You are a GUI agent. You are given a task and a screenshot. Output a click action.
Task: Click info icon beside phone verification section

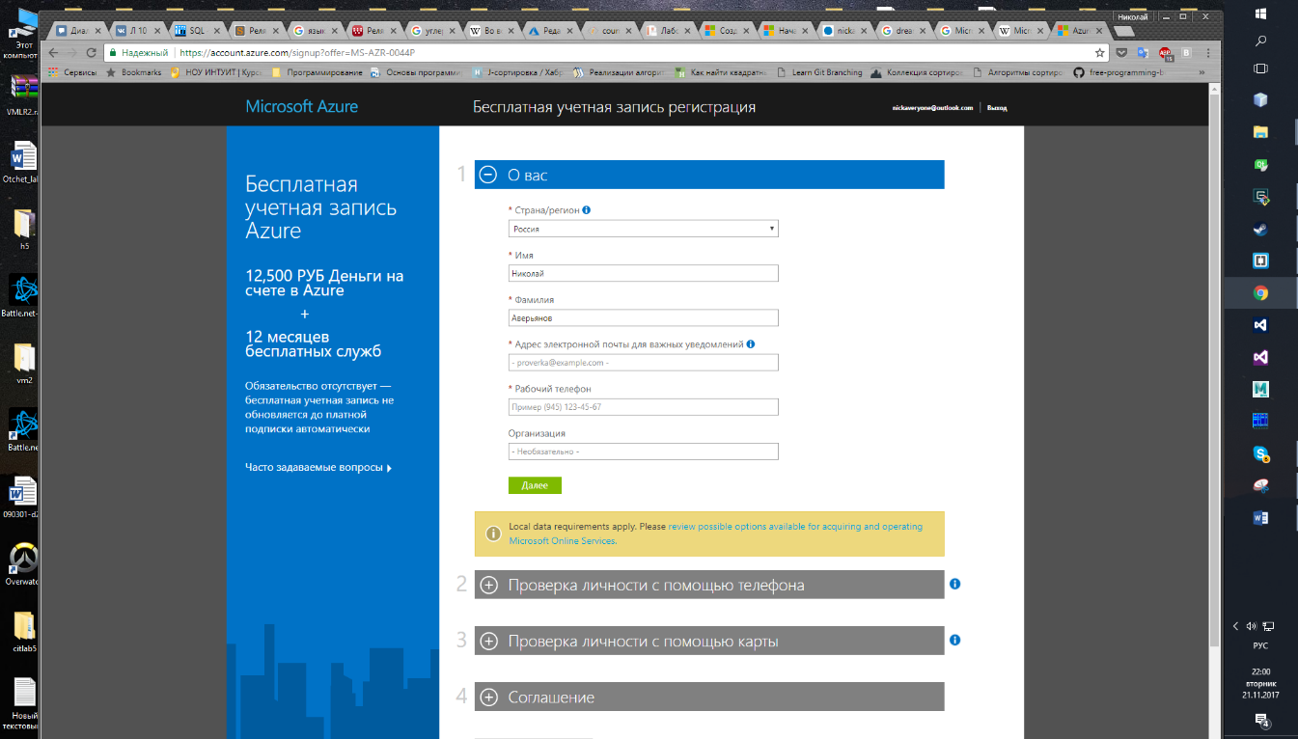[954, 584]
